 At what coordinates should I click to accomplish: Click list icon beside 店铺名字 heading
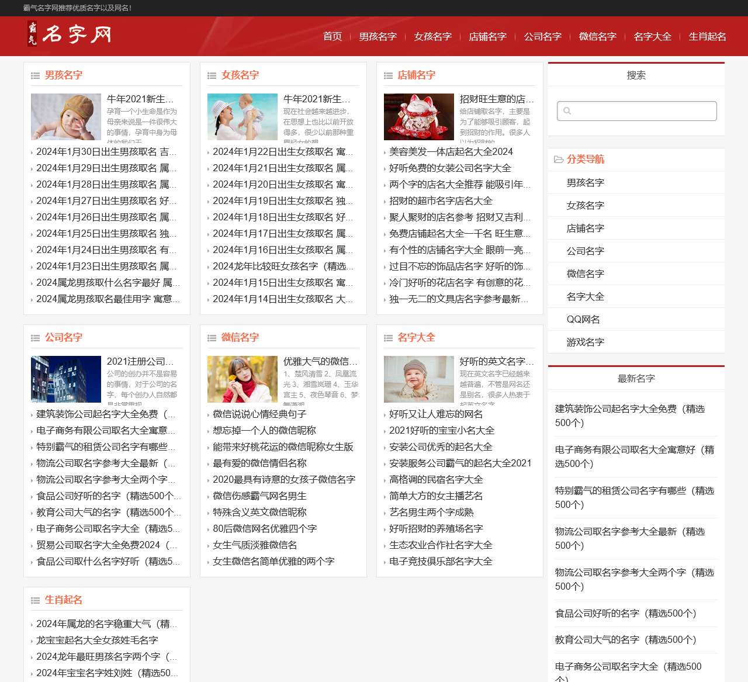[389, 75]
